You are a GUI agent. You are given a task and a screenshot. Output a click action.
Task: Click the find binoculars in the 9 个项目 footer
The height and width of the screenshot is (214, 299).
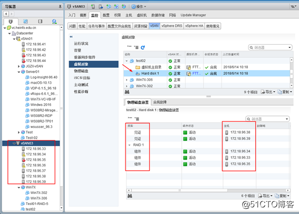pos(127,92)
